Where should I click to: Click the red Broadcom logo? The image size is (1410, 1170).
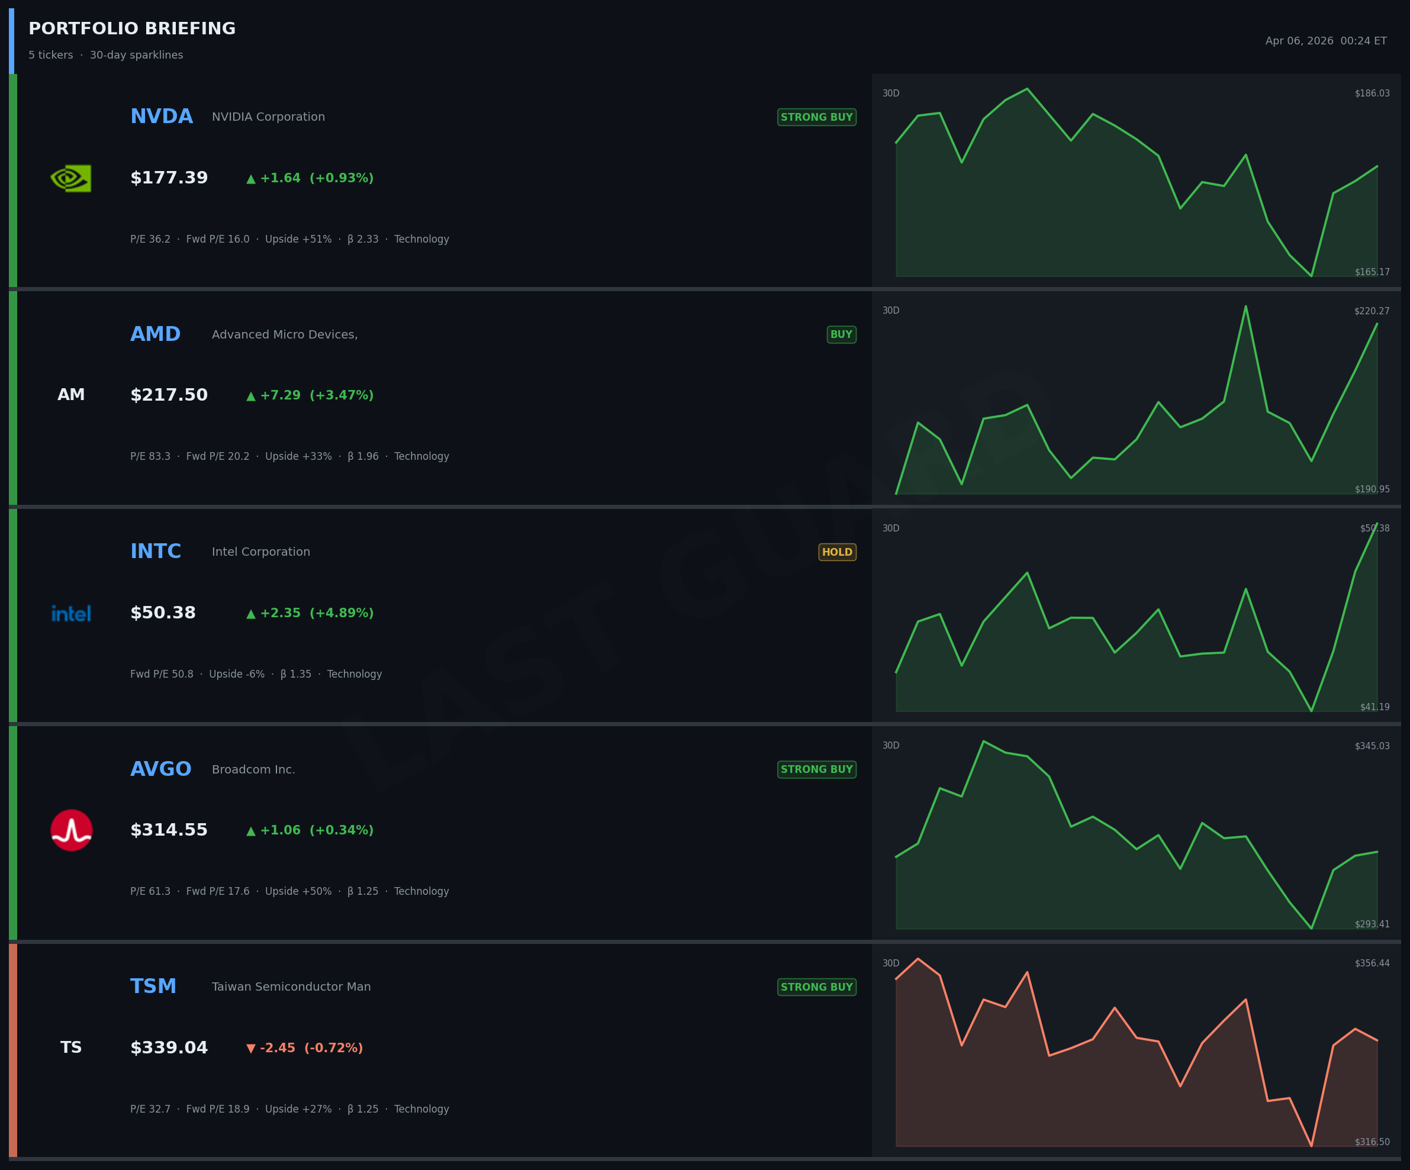point(71,830)
